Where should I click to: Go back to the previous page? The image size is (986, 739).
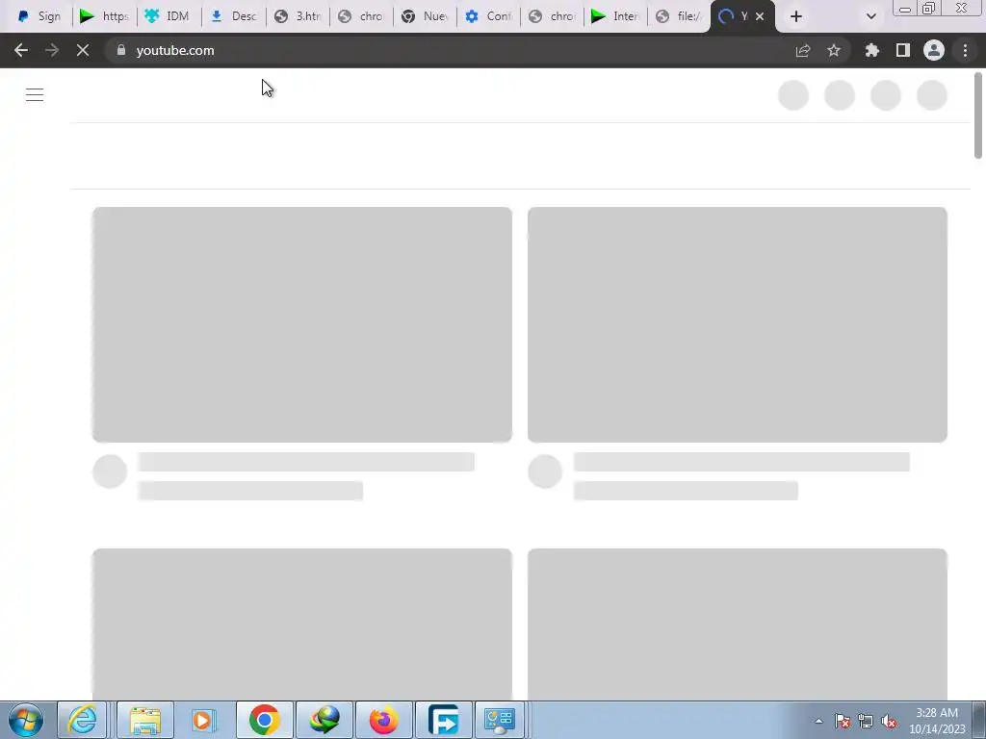tap(21, 50)
